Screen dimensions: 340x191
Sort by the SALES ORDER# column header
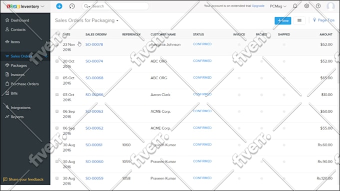point(96,34)
